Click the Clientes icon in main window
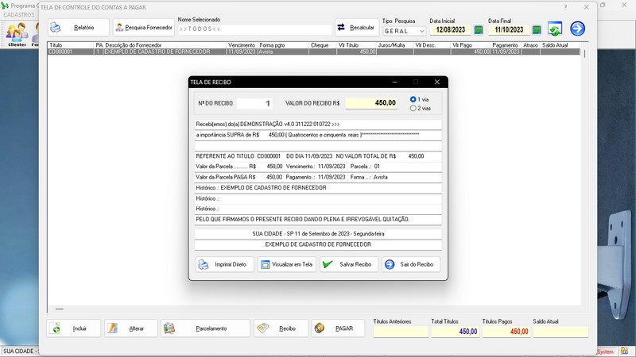 click(17, 34)
